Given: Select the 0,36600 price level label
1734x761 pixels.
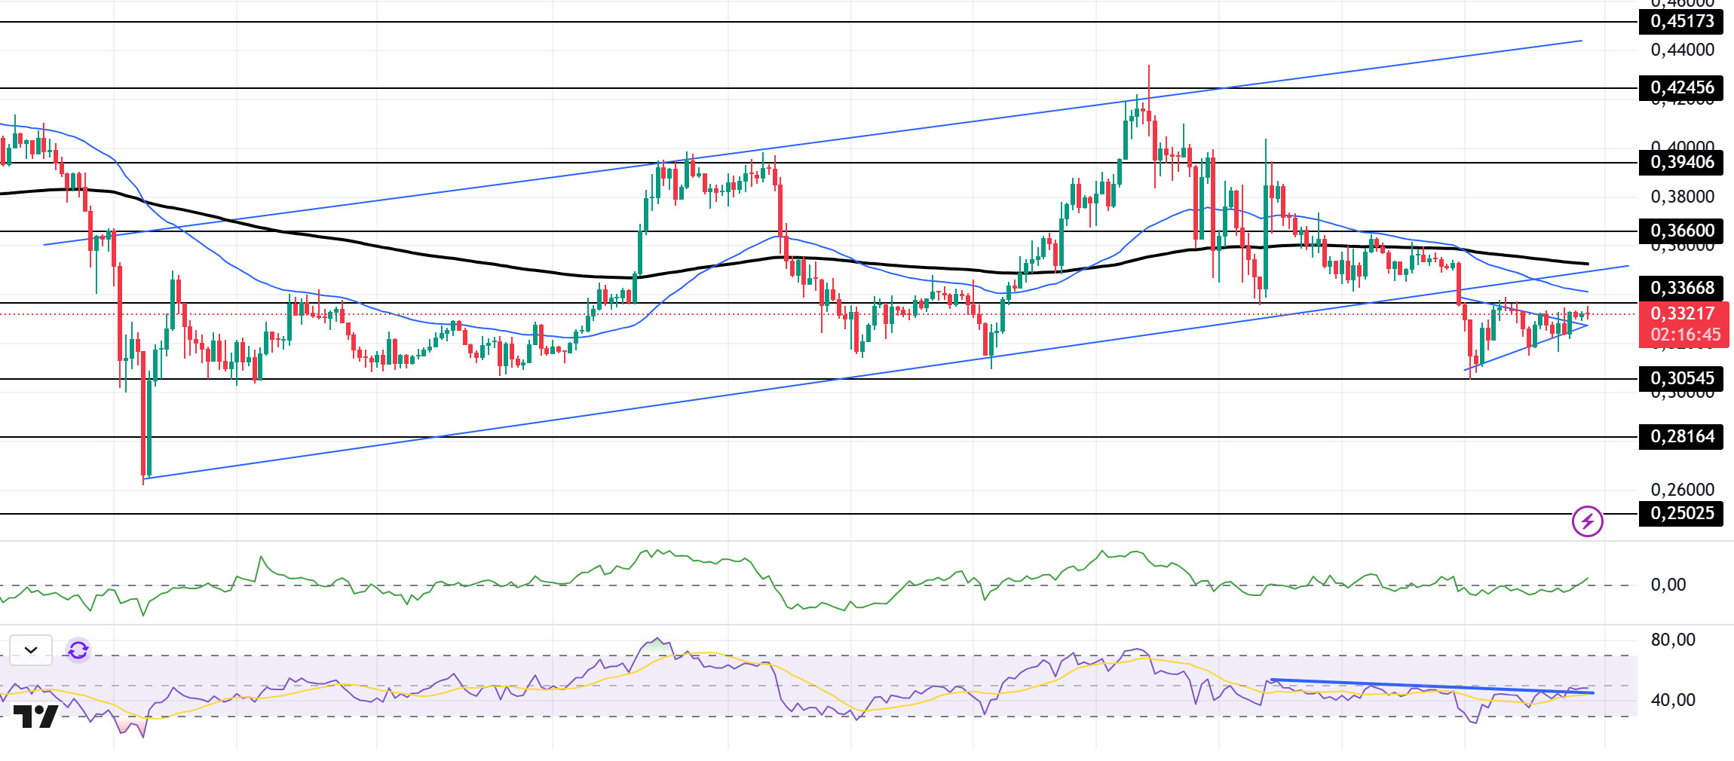Looking at the screenshot, I should pyautogui.click(x=1681, y=231).
